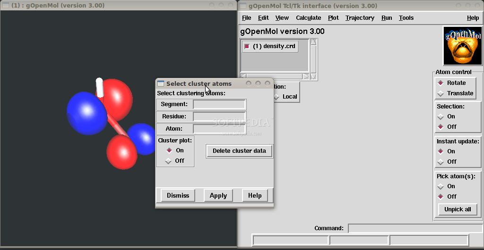Click Apply in cluster atoms dialog
The width and height of the screenshot is (484, 250).
coord(218,195)
